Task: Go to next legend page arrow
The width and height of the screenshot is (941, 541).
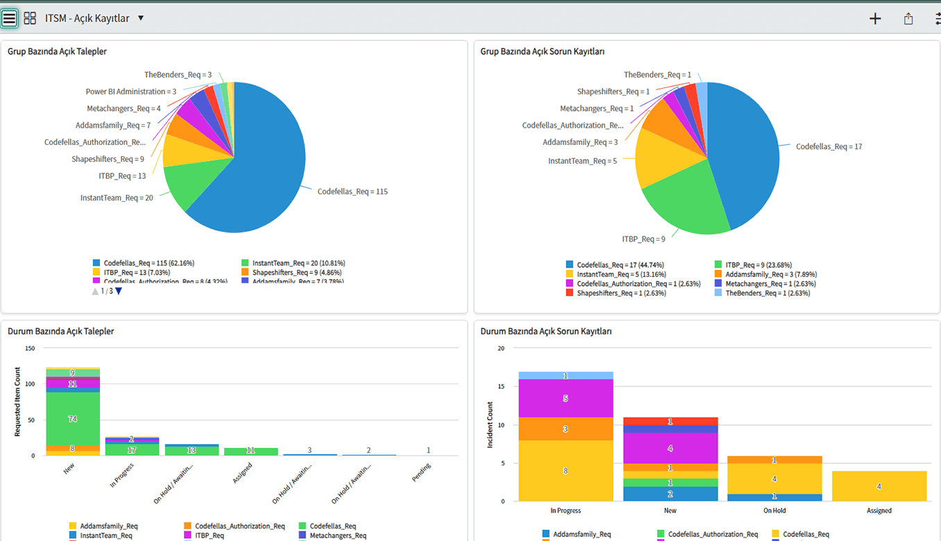Action: pos(119,291)
